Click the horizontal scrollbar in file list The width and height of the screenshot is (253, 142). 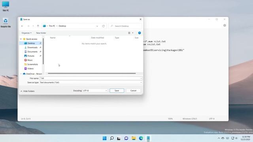[x=92, y=73]
